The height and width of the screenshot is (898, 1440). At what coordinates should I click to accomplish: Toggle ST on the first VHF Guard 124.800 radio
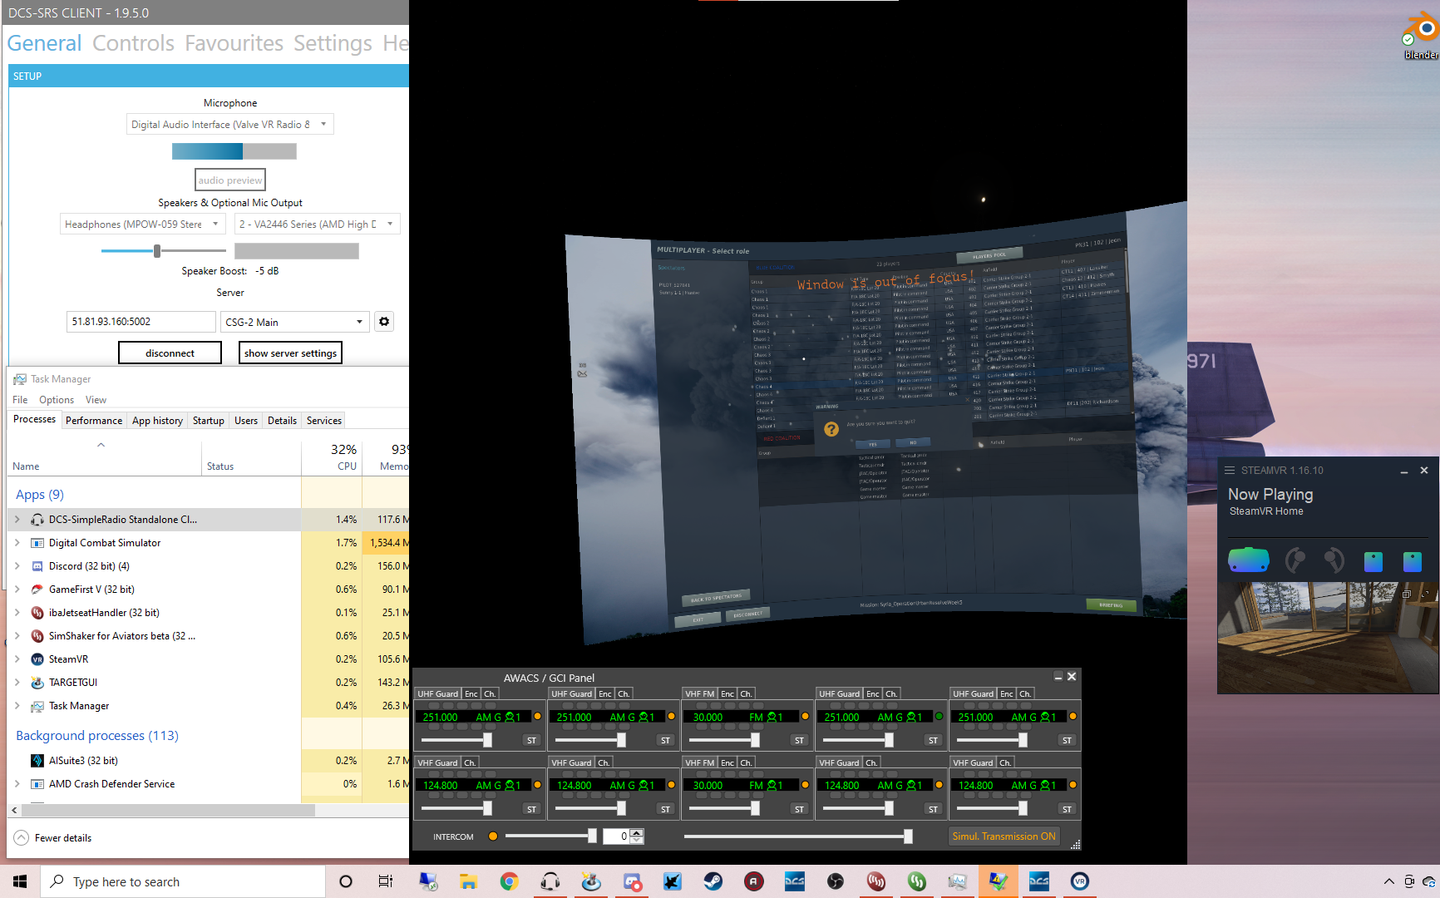531,809
